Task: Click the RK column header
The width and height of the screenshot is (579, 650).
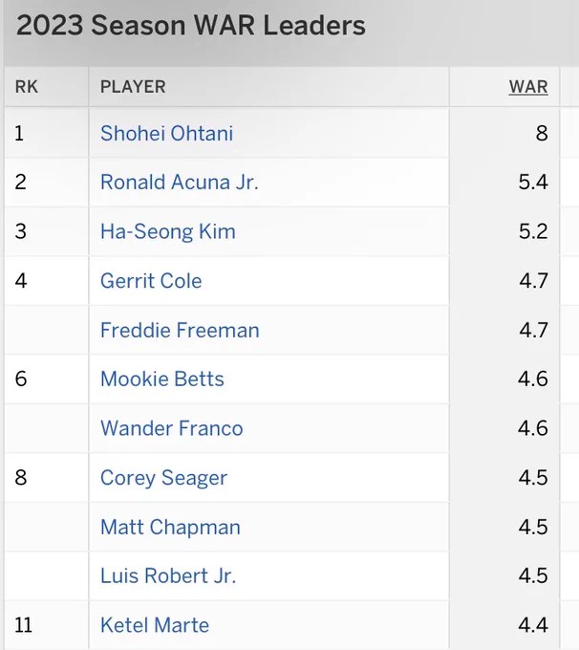Action: click(26, 87)
